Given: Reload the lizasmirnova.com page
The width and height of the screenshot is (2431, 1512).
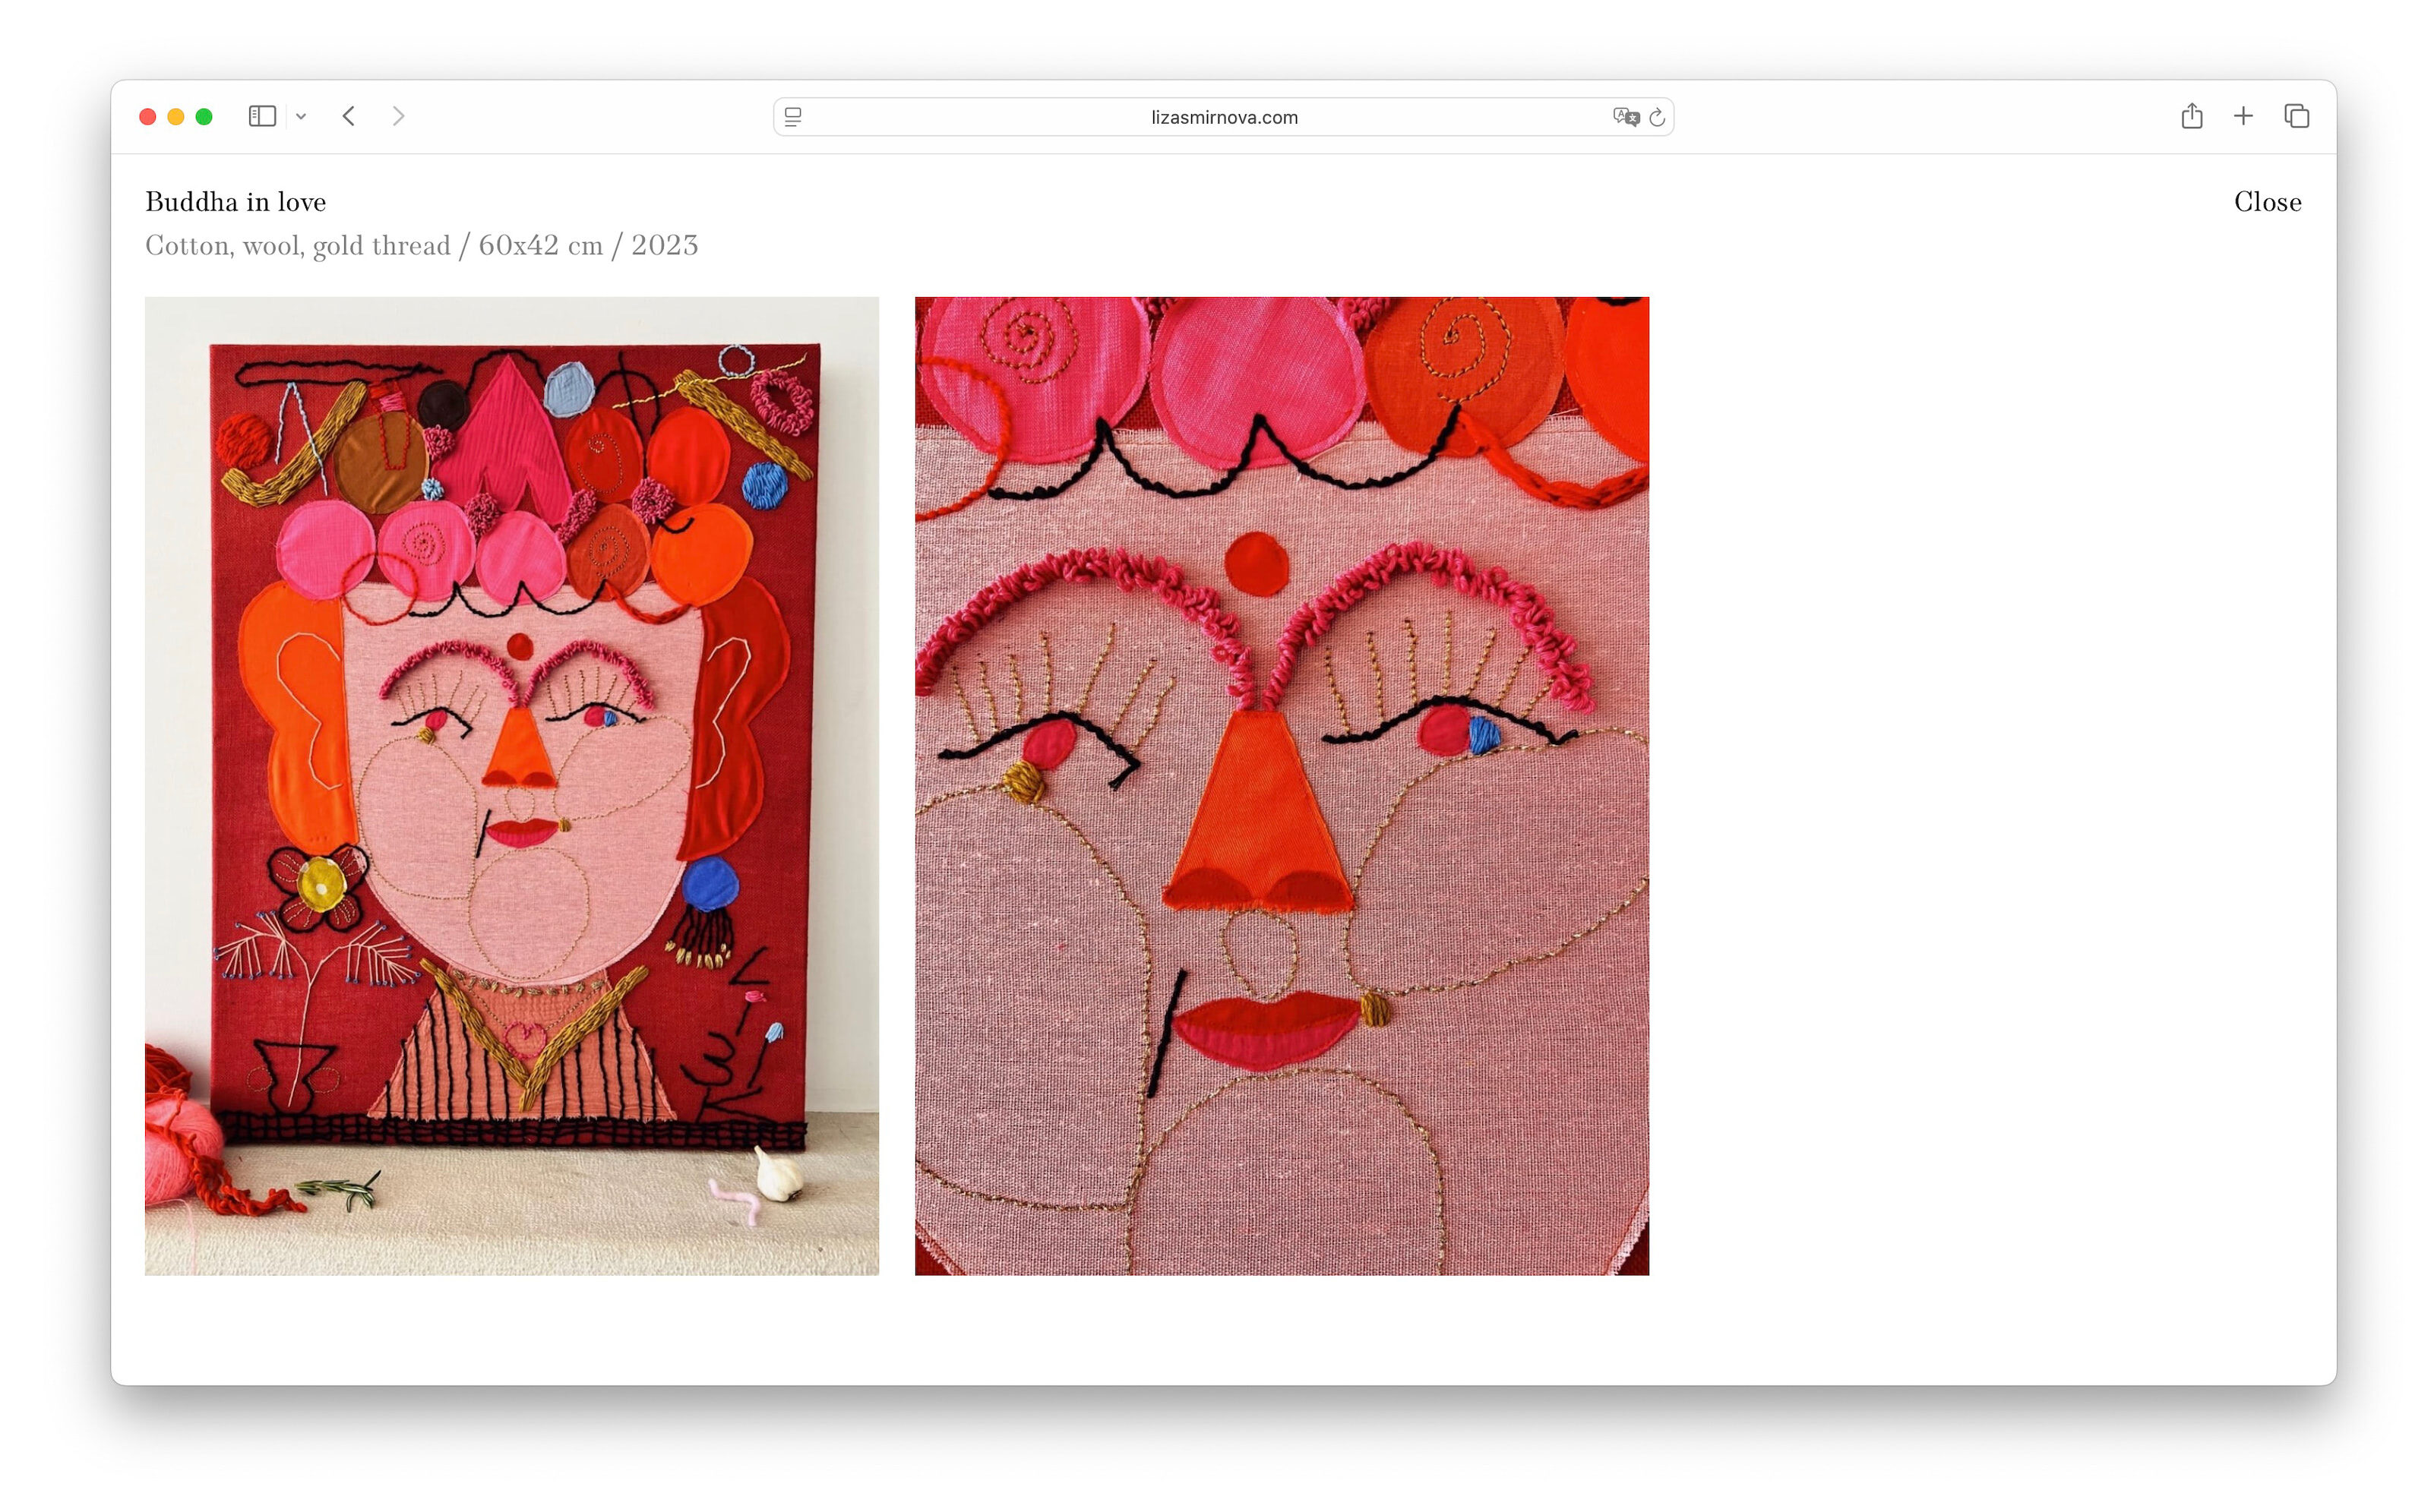Looking at the screenshot, I should click(x=1658, y=117).
